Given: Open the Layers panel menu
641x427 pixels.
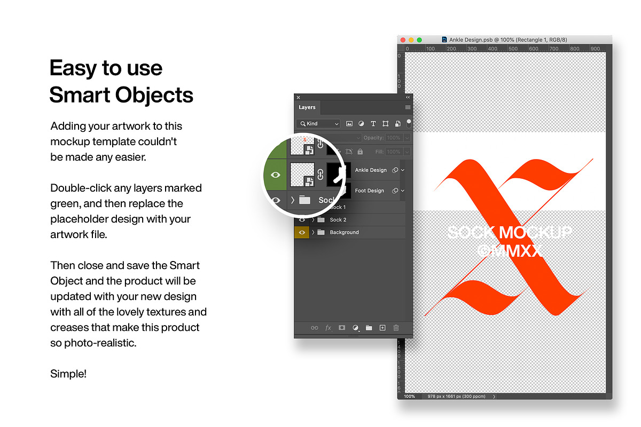Looking at the screenshot, I should [x=408, y=107].
